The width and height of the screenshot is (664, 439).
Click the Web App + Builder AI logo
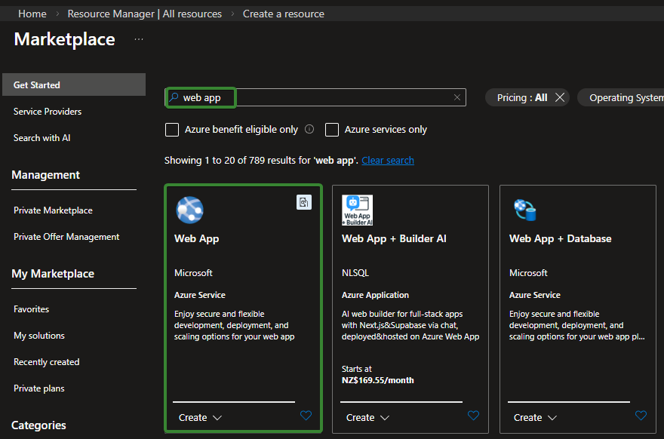coord(357,210)
